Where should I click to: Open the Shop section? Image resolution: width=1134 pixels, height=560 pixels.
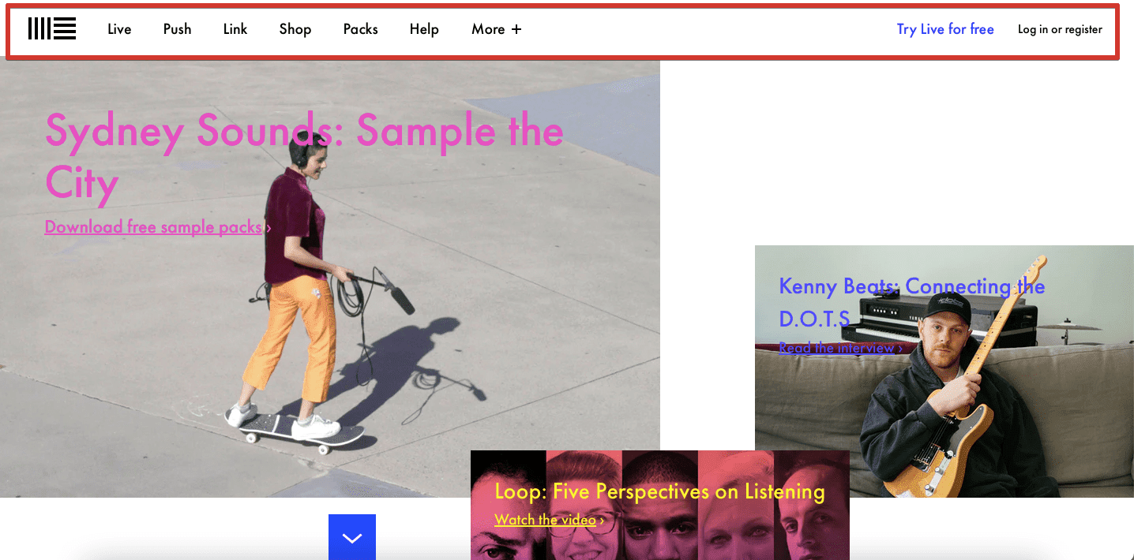(295, 29)
